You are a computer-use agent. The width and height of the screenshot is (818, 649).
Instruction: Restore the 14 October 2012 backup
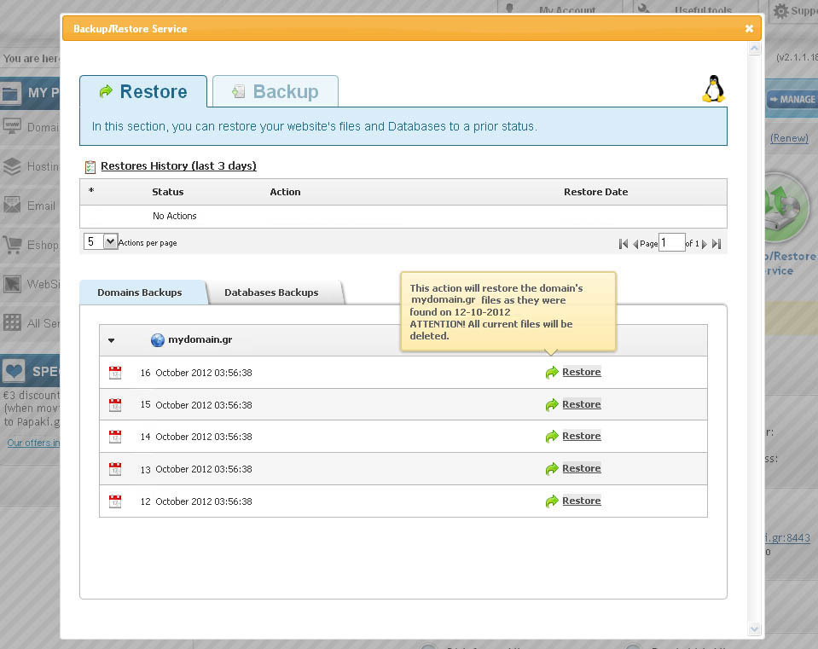(581, 436)
